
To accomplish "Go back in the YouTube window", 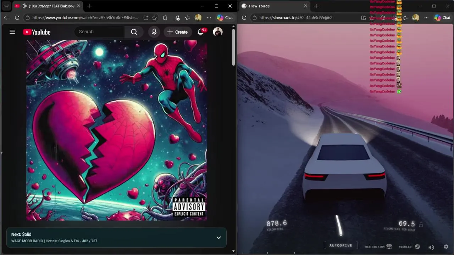I will pyautogui.click(x=6, y=18).
